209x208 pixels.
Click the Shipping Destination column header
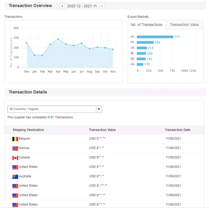[28, 130]
